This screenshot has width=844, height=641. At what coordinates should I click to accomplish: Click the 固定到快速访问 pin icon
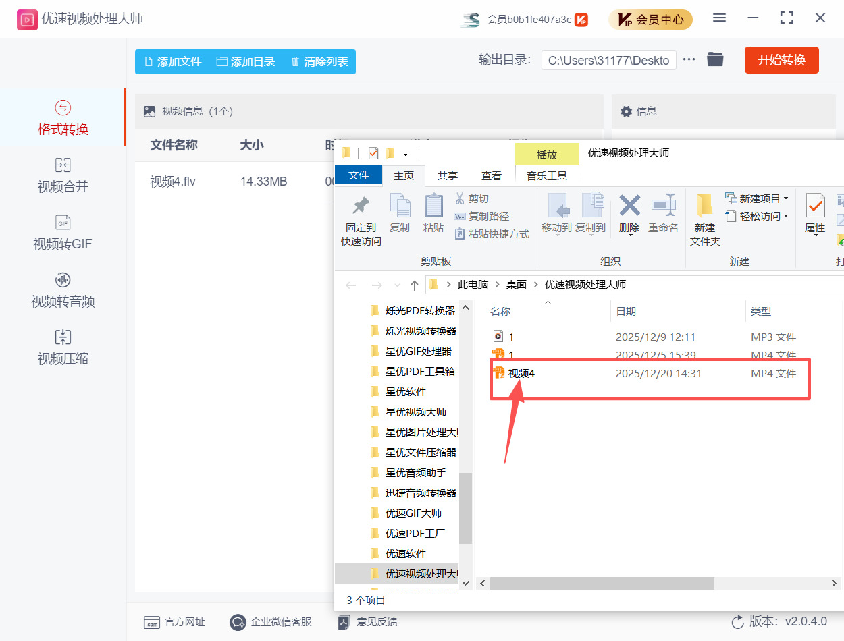(360, 219)
